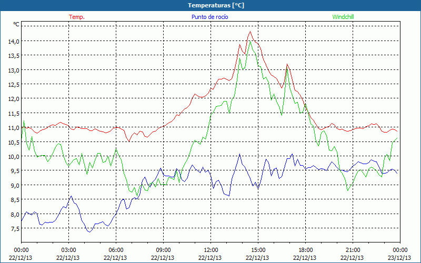
Task: Click the 12,5 y-axis value
Action: (14, 85)
